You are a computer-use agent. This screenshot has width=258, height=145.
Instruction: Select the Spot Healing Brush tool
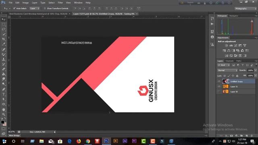click(4, 50)
